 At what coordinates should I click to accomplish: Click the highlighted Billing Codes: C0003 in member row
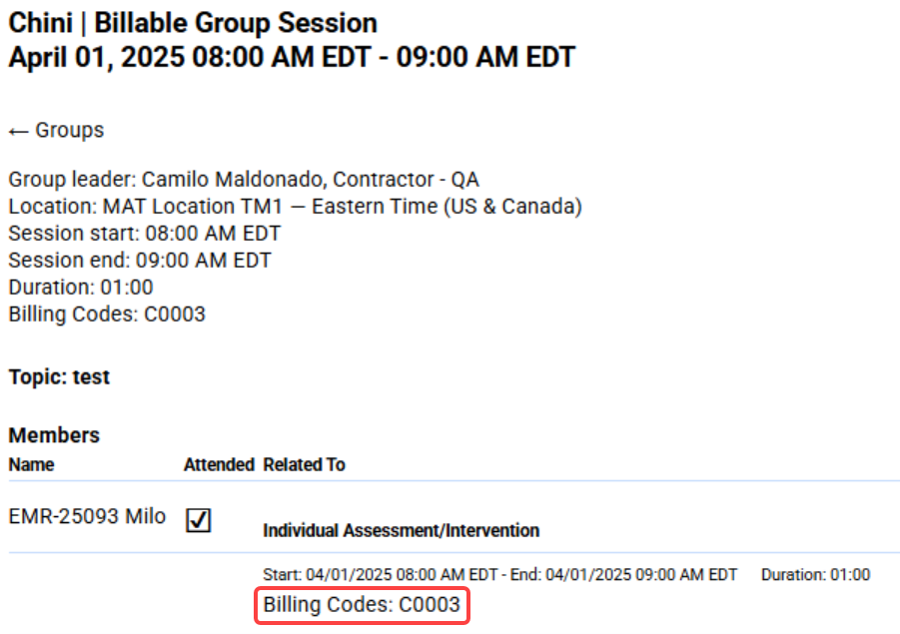pyautogui.click(x=362, y=605)
